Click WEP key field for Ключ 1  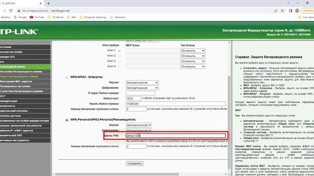pyautogui.click(x=153, y=51)
